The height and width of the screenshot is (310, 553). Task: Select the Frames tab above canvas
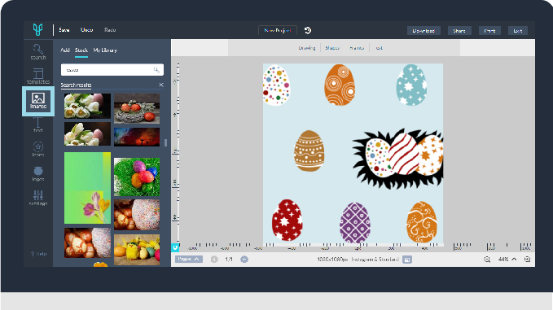(357, 48)
